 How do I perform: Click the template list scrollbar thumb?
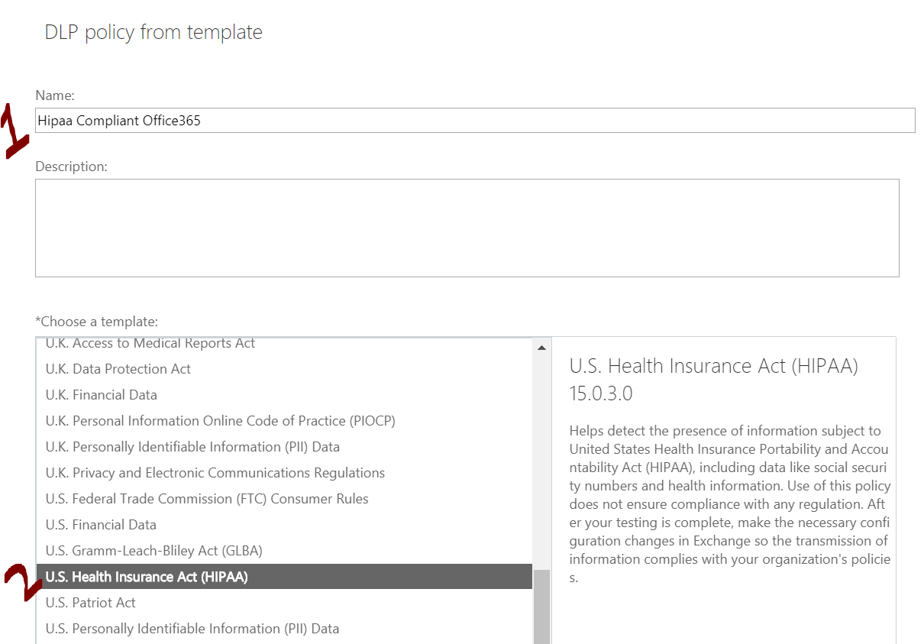(x=541, y=604)
